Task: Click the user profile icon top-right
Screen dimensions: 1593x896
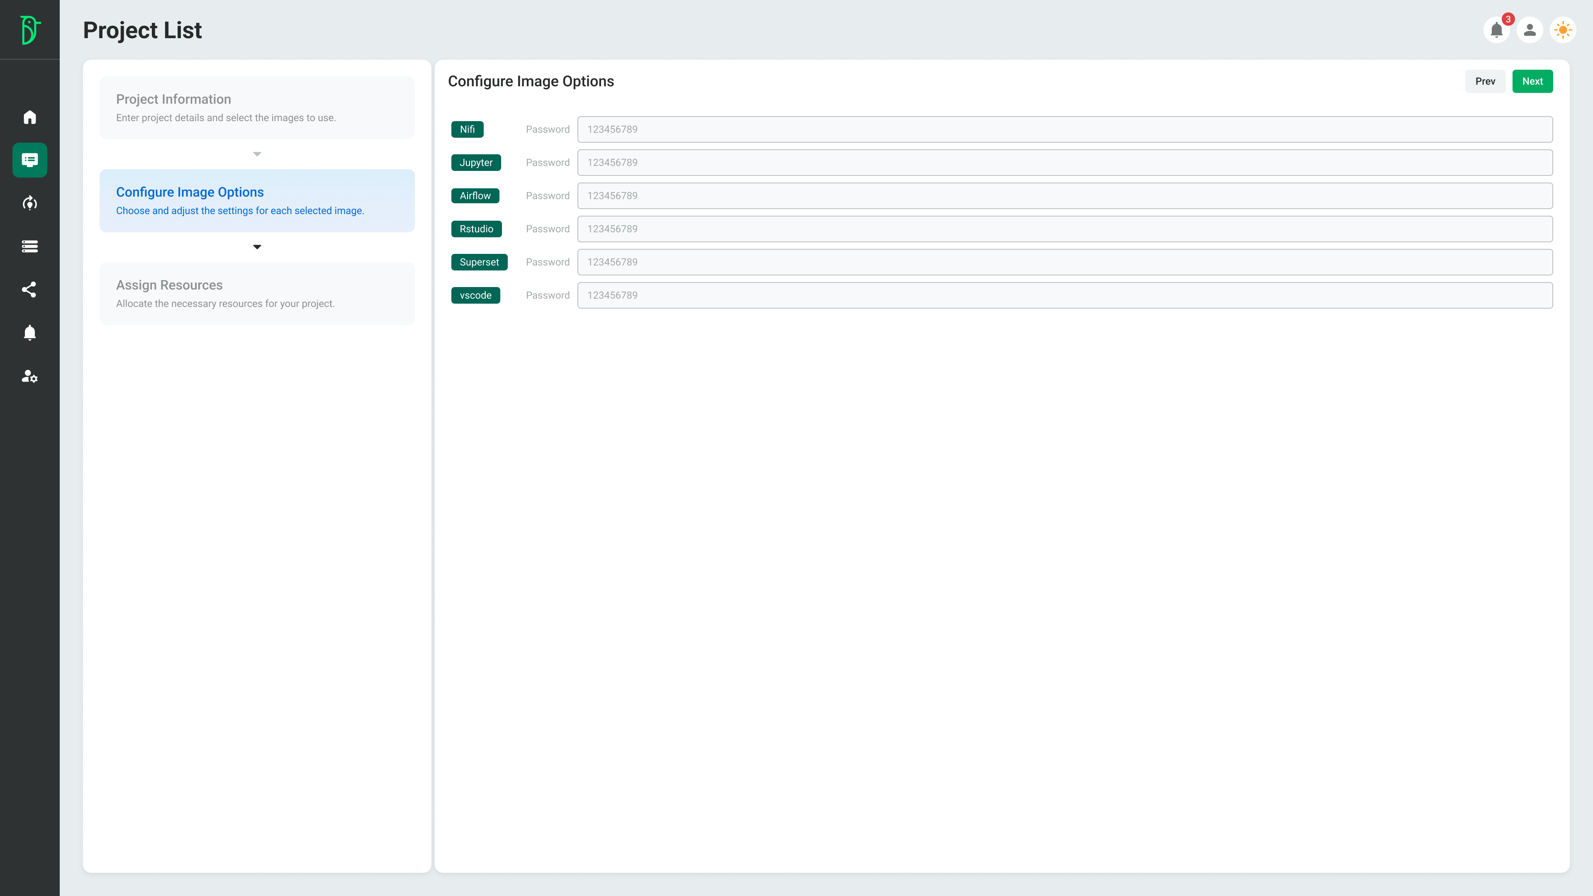Action: click(x=1530, y=29)
